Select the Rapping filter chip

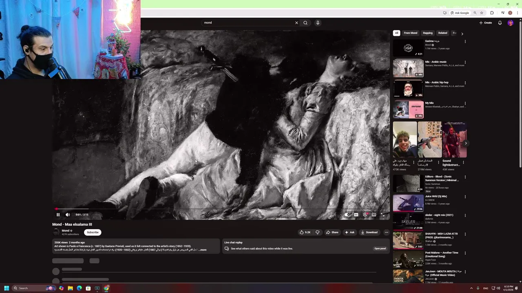coord(427,33)
